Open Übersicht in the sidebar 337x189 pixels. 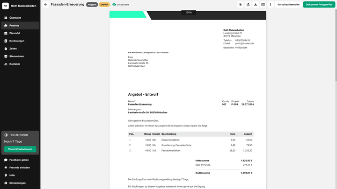[15, 18]
